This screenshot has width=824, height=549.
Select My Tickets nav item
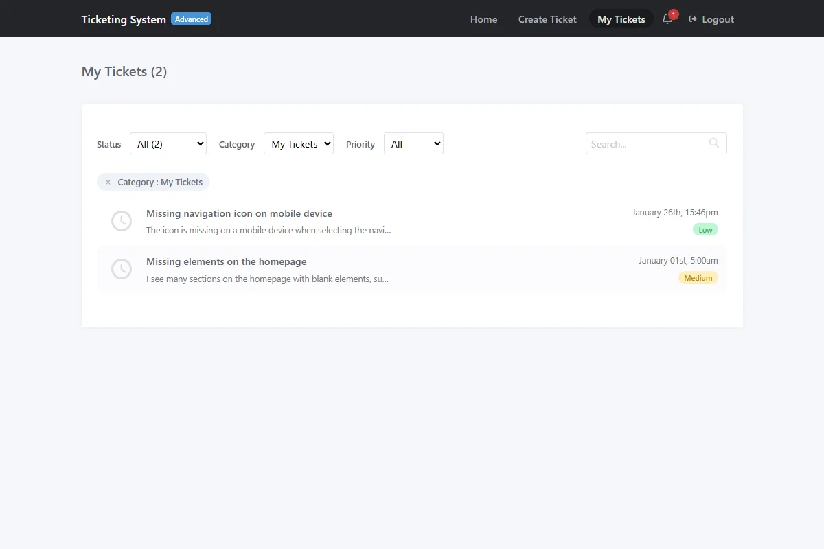[621, 19]
